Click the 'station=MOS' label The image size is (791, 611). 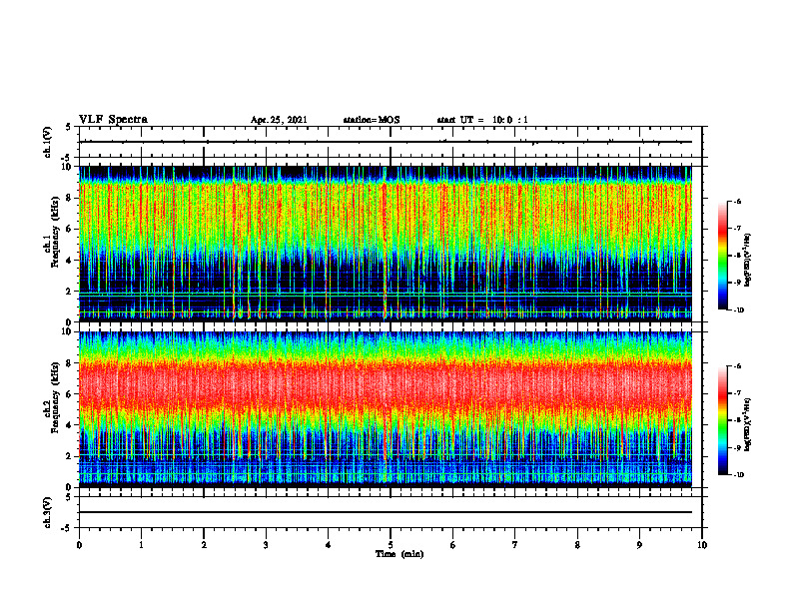(372, 120)
